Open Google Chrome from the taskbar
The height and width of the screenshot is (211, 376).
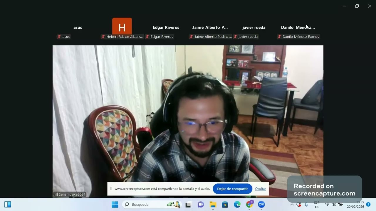249,205
